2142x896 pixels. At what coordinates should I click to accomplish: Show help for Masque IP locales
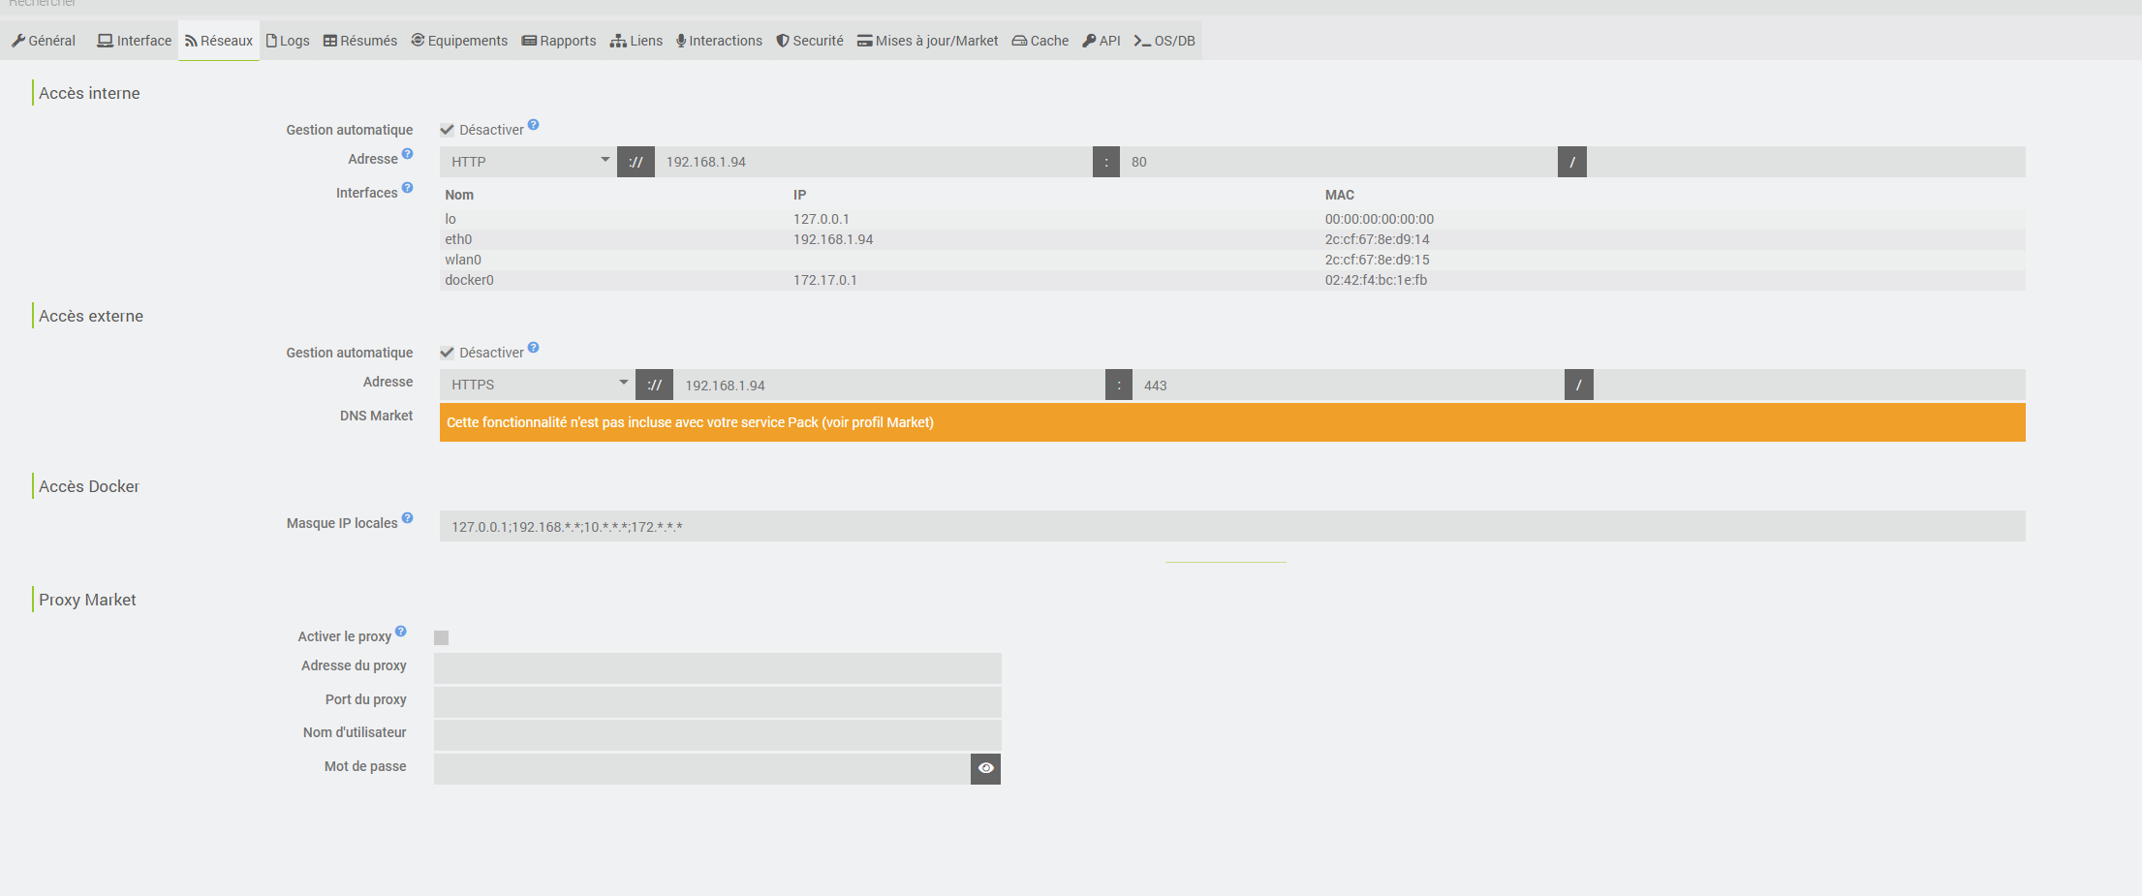tap(408, 518)
